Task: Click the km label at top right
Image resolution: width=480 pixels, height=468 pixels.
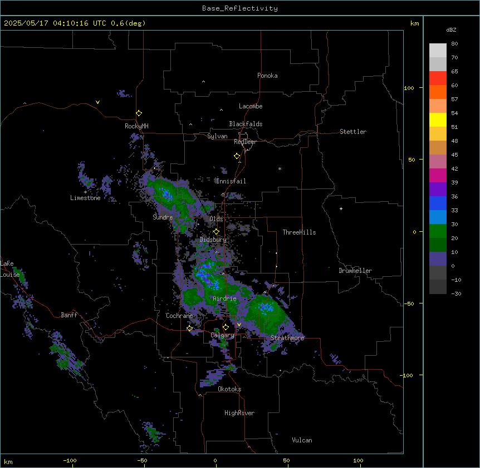Action: pos(415,23)
